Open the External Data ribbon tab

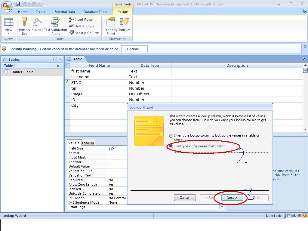[65, 12]
